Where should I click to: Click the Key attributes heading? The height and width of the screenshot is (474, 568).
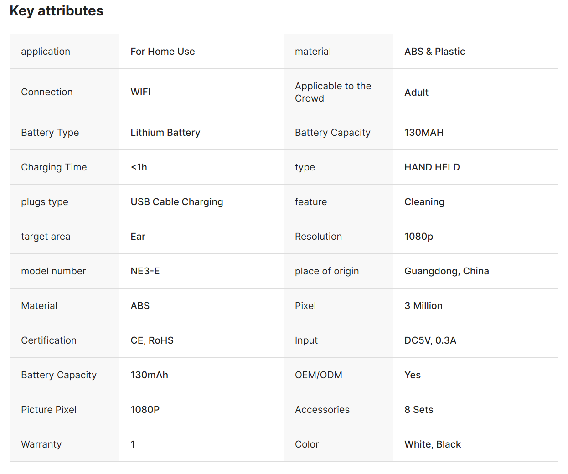57,11
